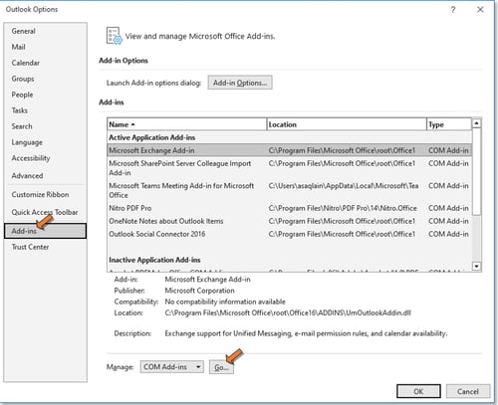
Task: Select the Nitro PDF Pro add-in
Action: pyautogui.click(x=289, y=208)
